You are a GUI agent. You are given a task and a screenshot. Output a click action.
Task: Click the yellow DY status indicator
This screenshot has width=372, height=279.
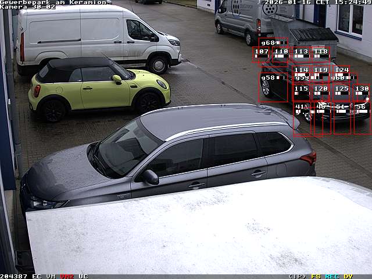click(348, 276)
